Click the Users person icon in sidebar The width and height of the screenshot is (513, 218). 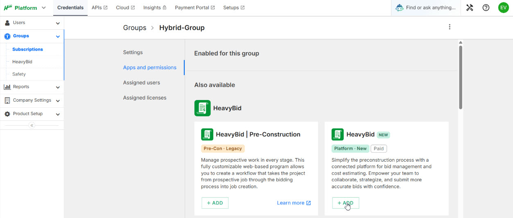(x=7, y=23)
